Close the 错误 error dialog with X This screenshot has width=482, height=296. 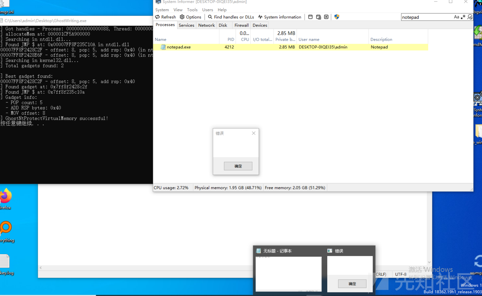point(254,133)
